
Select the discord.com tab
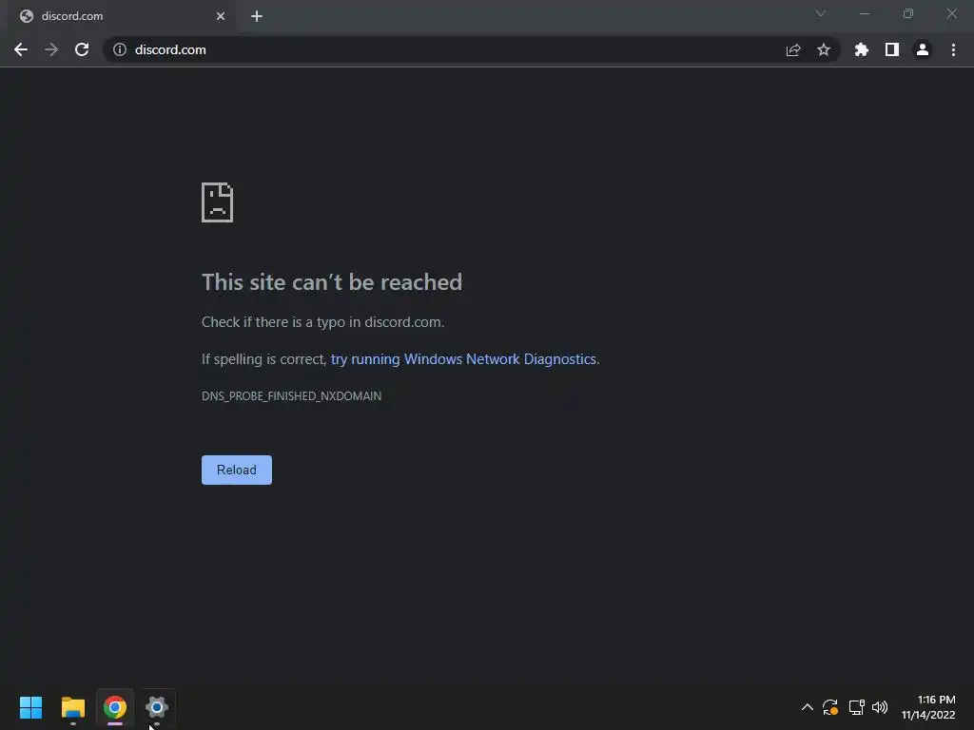click(x=121, y=16)
